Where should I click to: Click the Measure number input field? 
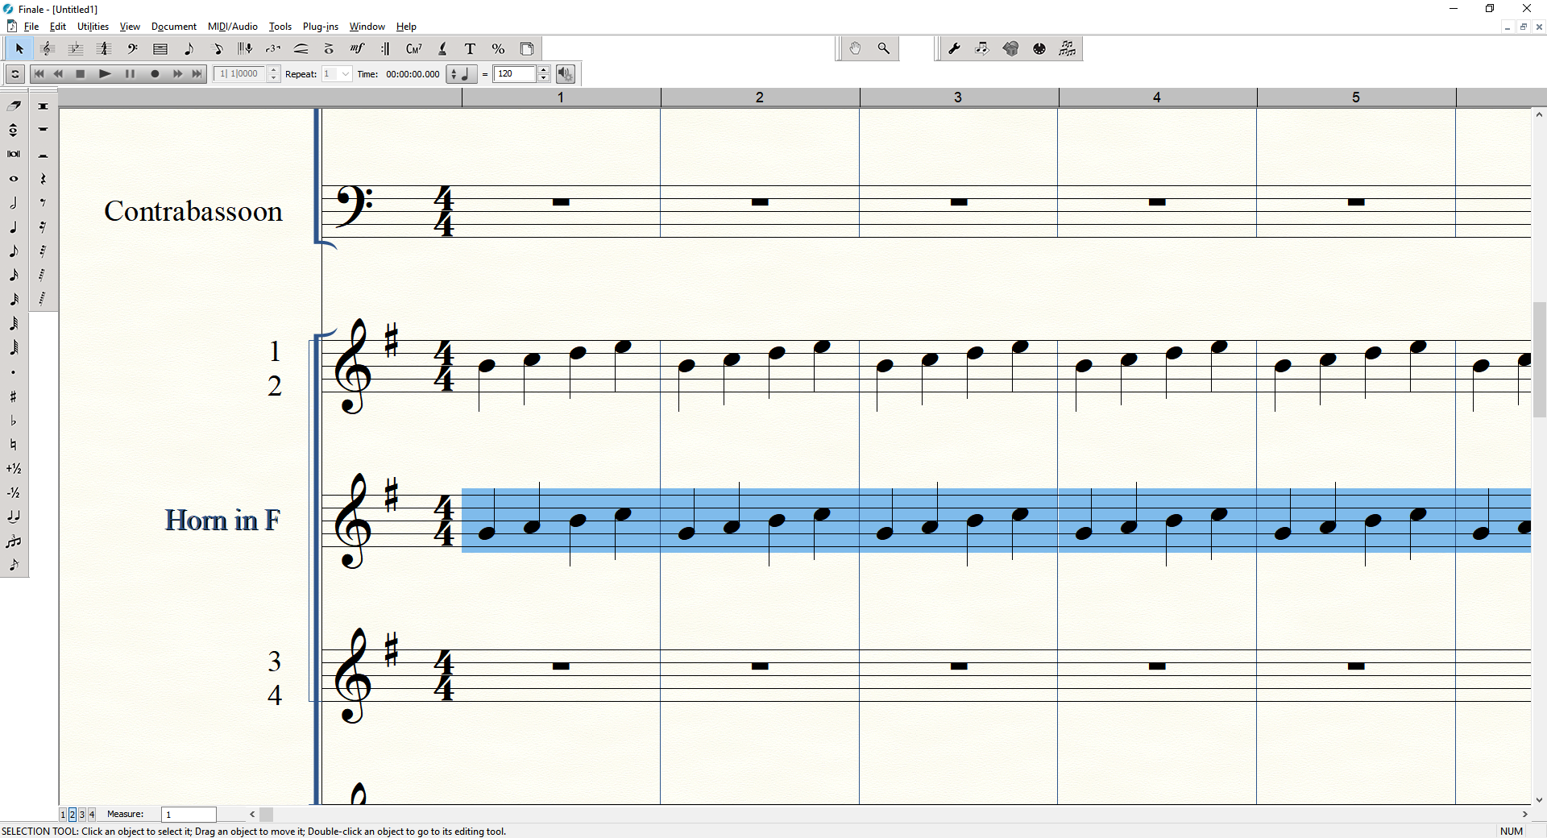(189, 815)
